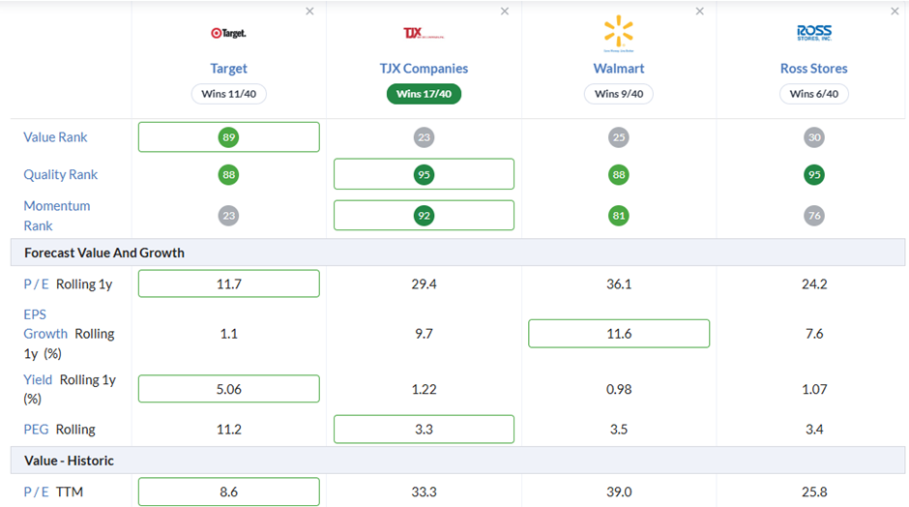Select Target's P/E Rolling value 11.7
Viewport: 909px width, 507px height.
tap(229, 283)
